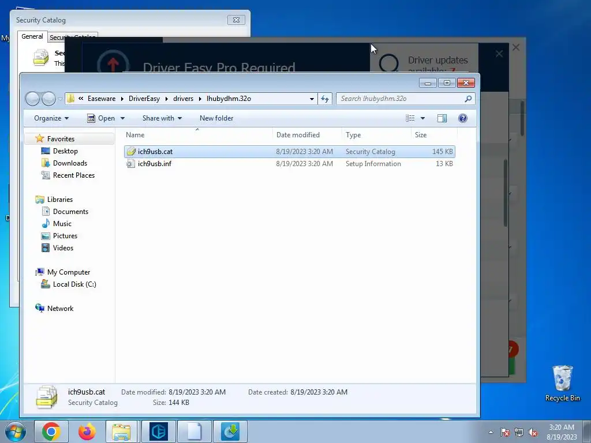The image size is (591, 443).
Task: Close the Driver Easy Pro Required popup
Action: pyautogui.click(x=499, y=54)
